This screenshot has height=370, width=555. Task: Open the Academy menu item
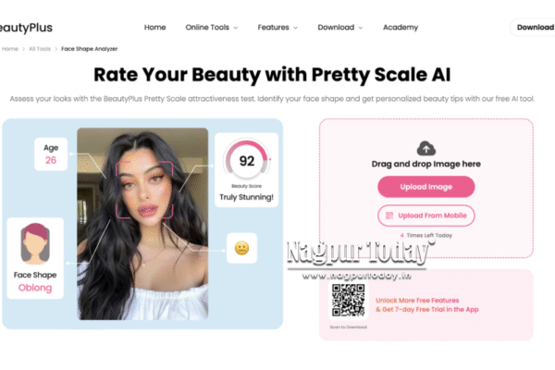pos(401,27)
